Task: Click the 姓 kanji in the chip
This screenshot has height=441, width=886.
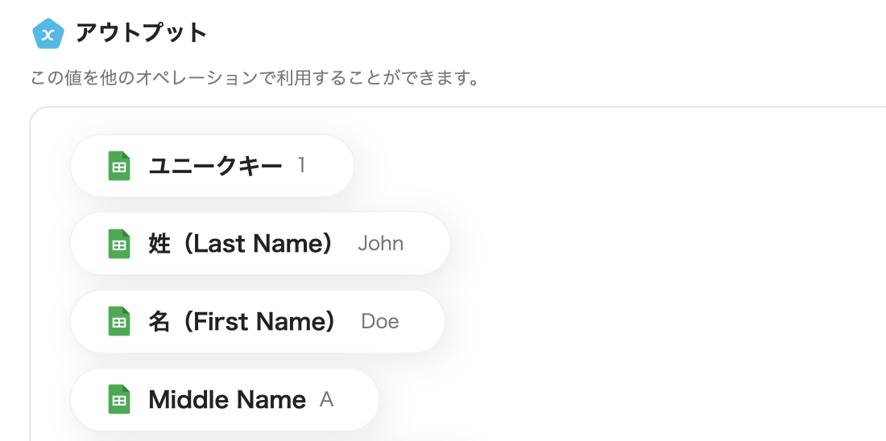Action: click(159, 244)
